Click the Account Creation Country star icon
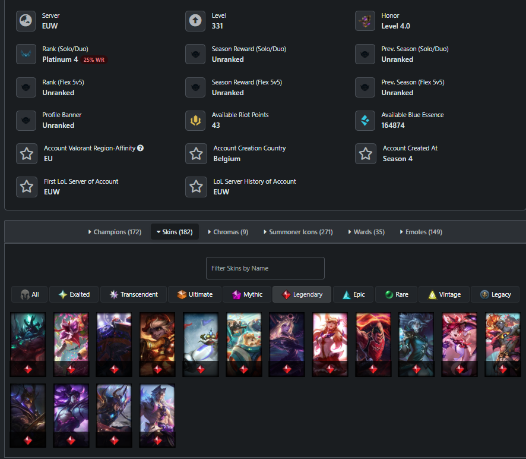Image resolution: width=526 pixels, height=459 pixels. (197, 153)
